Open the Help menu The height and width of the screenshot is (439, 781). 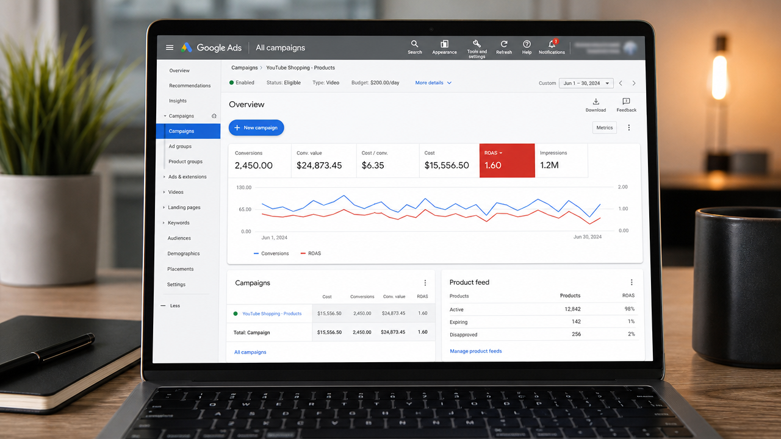[x=527, y=47]
